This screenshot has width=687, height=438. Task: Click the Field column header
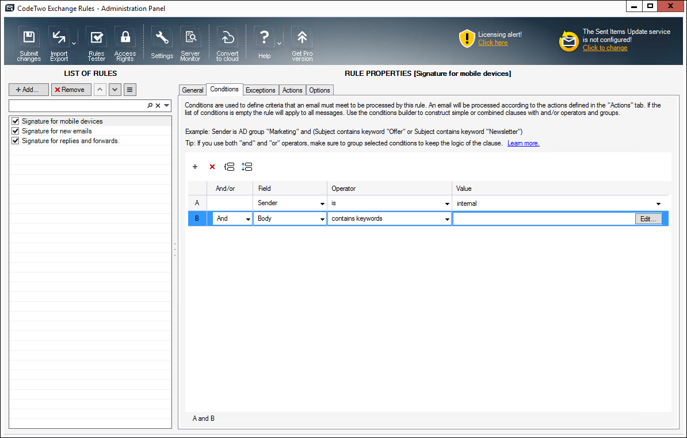coord(290,189)
